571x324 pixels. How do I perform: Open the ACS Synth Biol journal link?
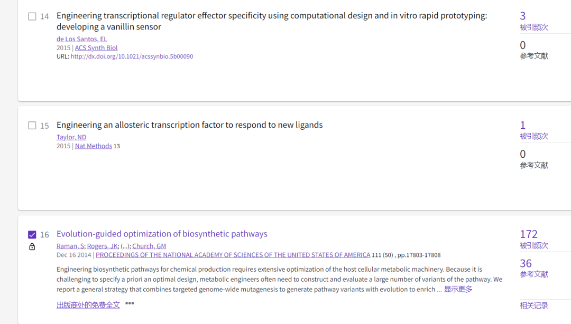point(96,47)
